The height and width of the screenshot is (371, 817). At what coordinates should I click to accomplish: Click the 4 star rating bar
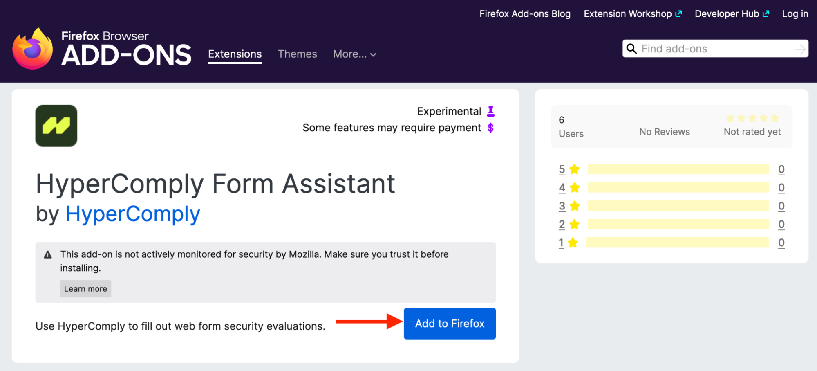coord(678,187)
